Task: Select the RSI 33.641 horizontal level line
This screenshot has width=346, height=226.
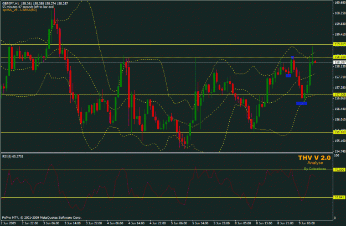Action: [x=167, y=198]
